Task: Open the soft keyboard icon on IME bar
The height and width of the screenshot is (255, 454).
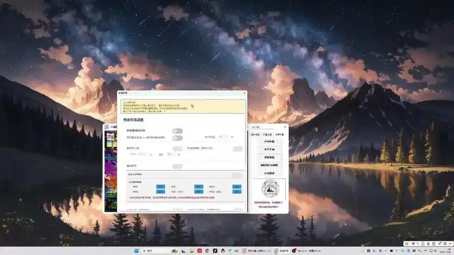Action: click(x=434, y=244)
